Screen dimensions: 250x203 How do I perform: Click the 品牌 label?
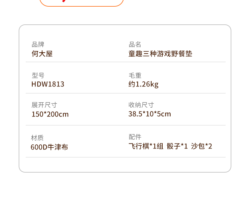tap(38, 44)
